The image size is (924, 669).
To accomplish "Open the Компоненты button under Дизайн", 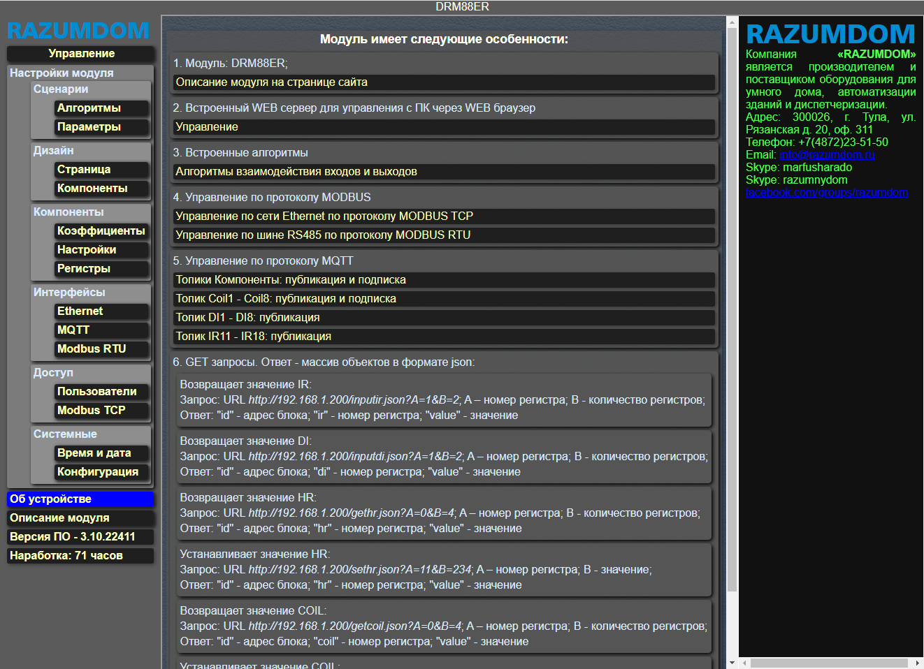I will (x=102, y=189).
